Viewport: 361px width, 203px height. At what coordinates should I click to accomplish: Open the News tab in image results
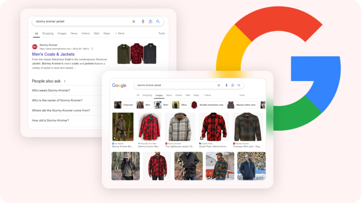point(169,95)
